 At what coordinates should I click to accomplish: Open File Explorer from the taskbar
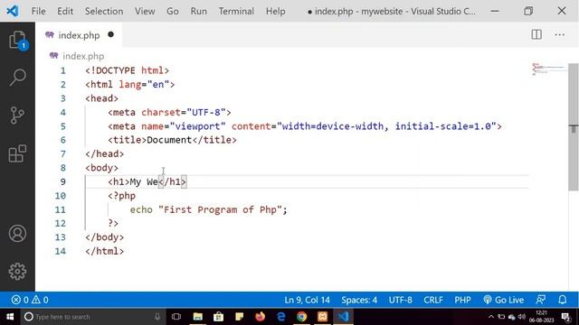click(x=197, y=317)
